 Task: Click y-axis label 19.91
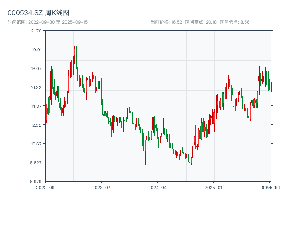[36, 50]
